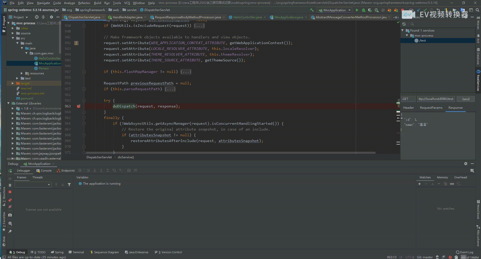Collapse all in Project panel
This screenshot has width=481, height=259.
pyautogui.click(x=43, y=17)
